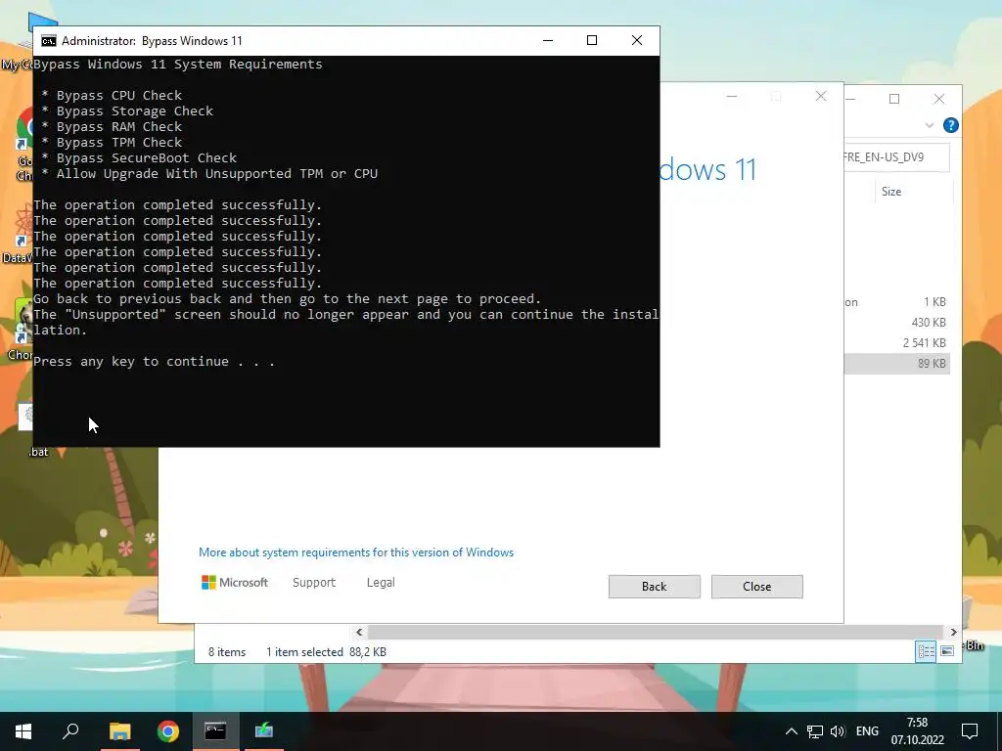Switch ENG input language indicator

[x=867, y=731]
